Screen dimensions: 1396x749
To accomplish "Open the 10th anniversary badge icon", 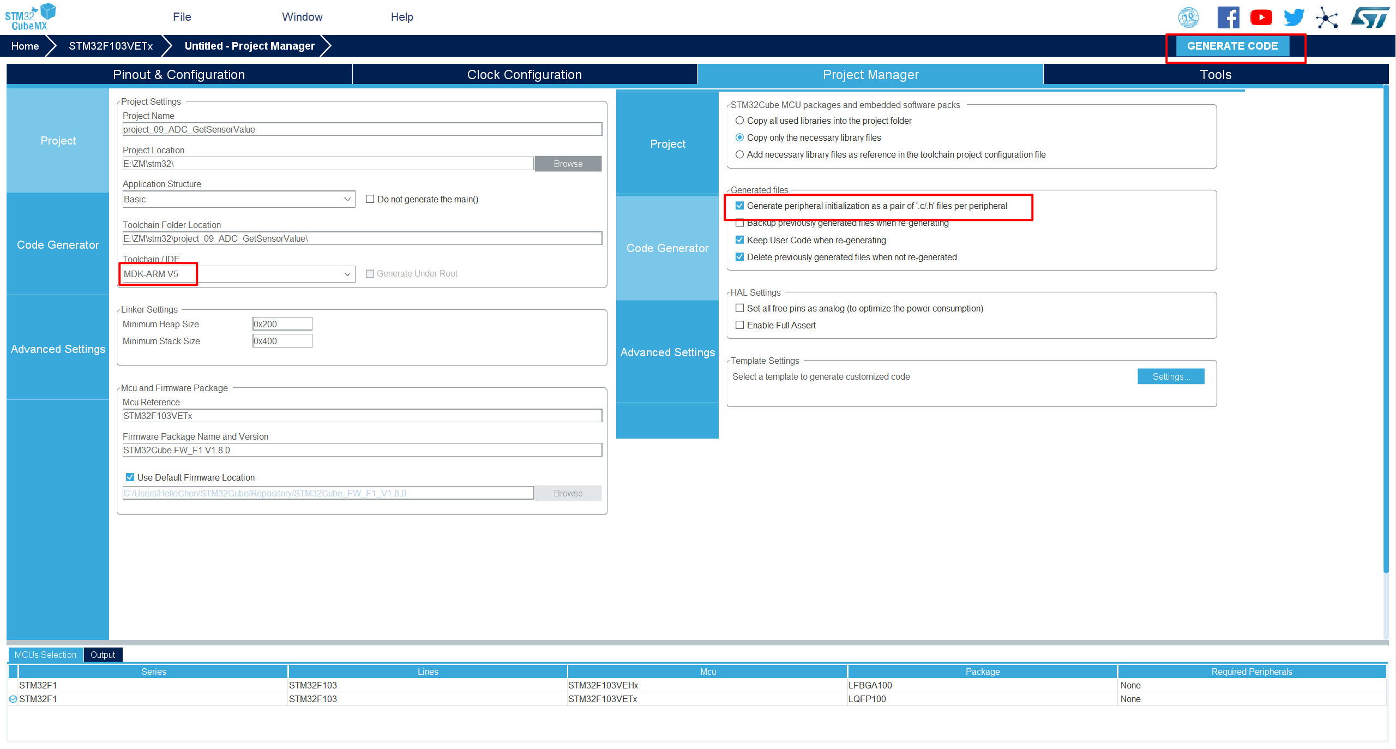I will [1188, 17].
